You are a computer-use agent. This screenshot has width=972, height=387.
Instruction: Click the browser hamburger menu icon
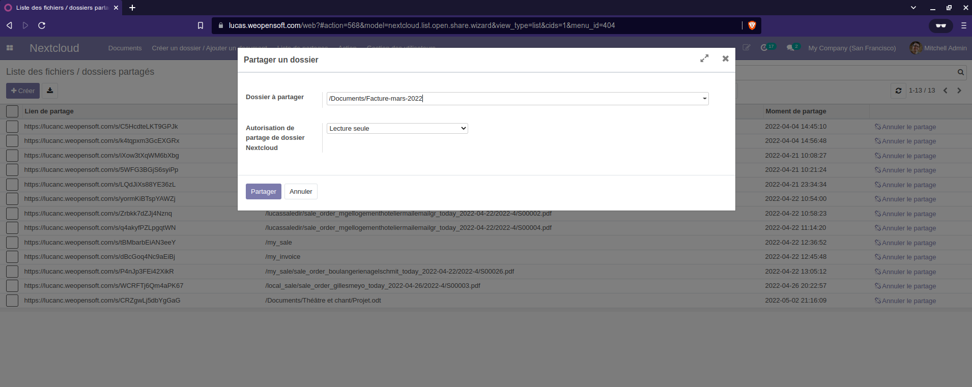click(963, 25)
